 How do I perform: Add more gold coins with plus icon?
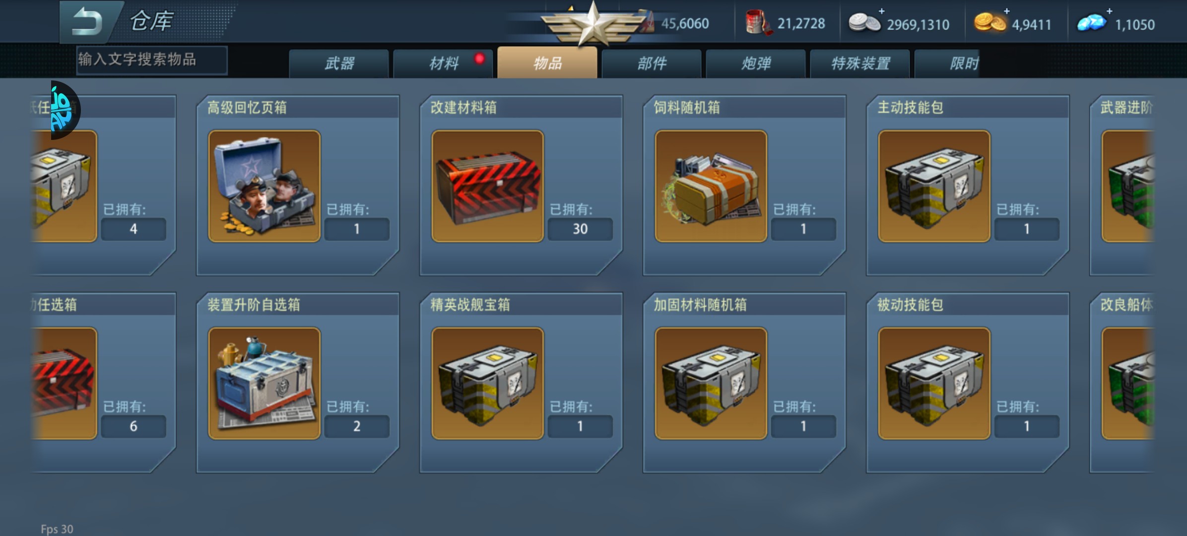(1006, 11)
